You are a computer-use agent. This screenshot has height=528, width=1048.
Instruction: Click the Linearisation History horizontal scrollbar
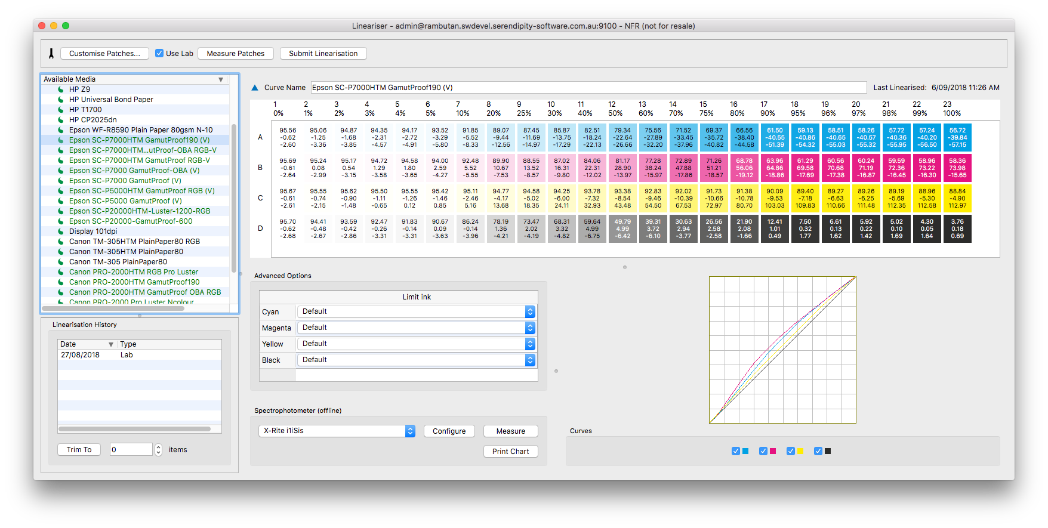[135, 429]
